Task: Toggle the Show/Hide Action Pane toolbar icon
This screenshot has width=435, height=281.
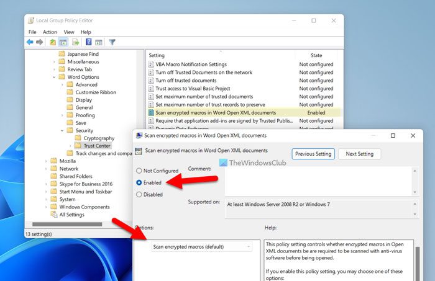Action: [x=99, y=42]
